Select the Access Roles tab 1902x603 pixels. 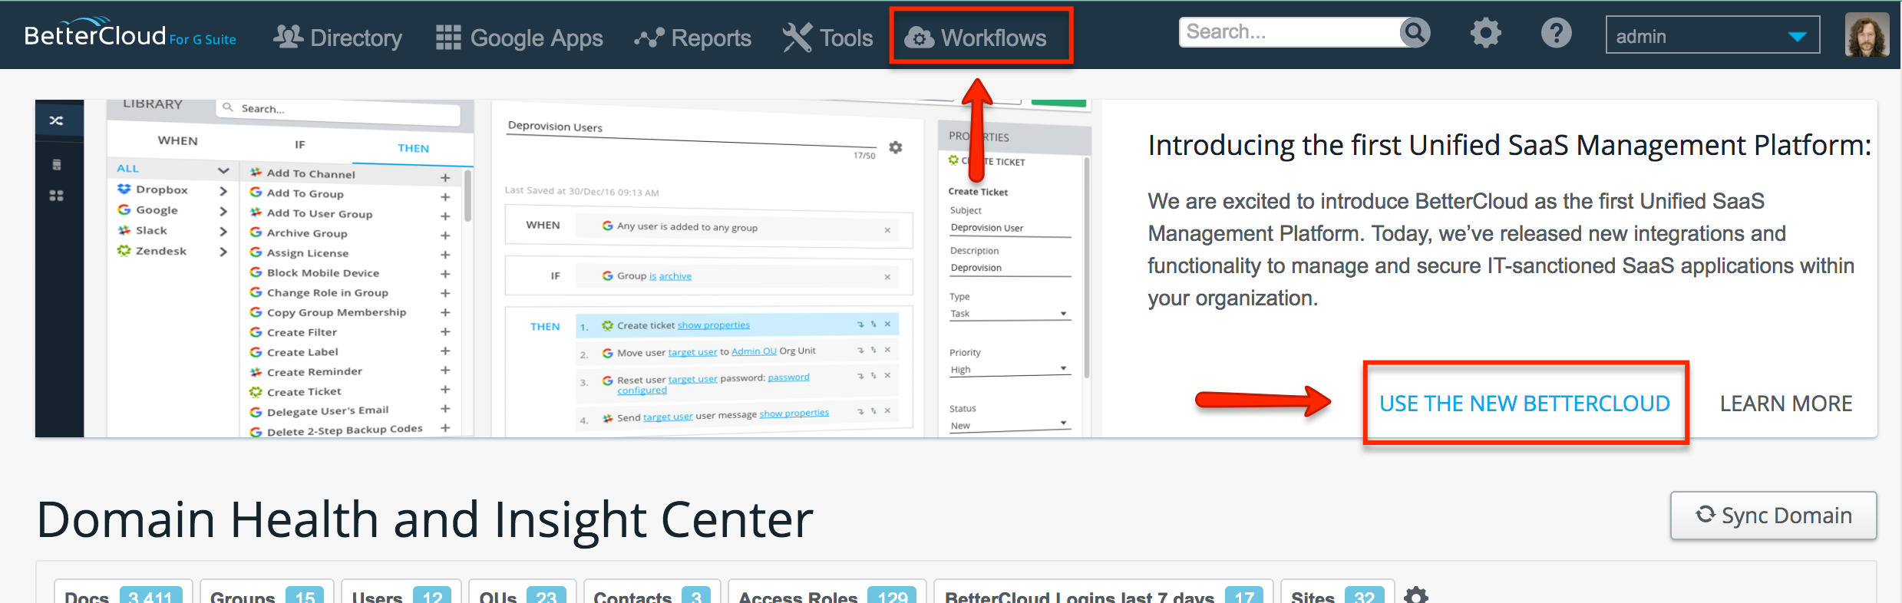point(827,593)
